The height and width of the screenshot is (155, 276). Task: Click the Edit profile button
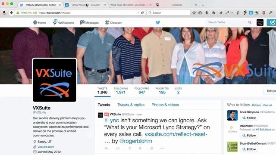[x=270, y=91]
